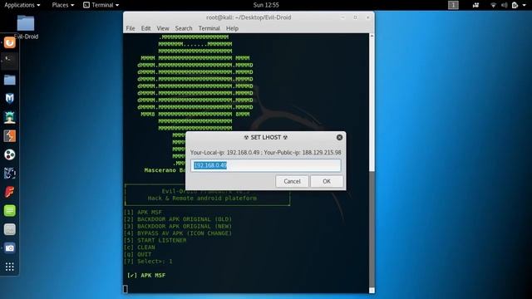
Task: Launch Metasploit from the dock
Action: click(9, 98)
